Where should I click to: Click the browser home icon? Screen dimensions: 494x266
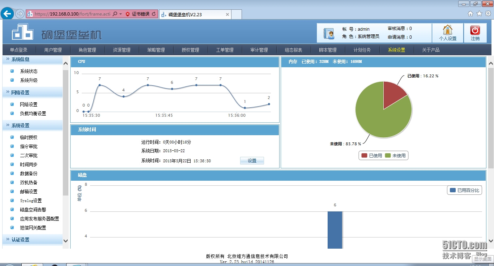(x=470, y=14)
